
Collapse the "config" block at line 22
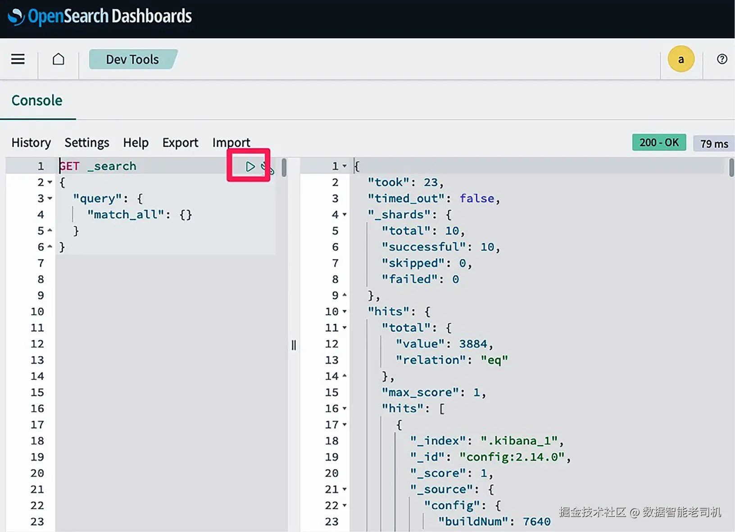(345, 505)
